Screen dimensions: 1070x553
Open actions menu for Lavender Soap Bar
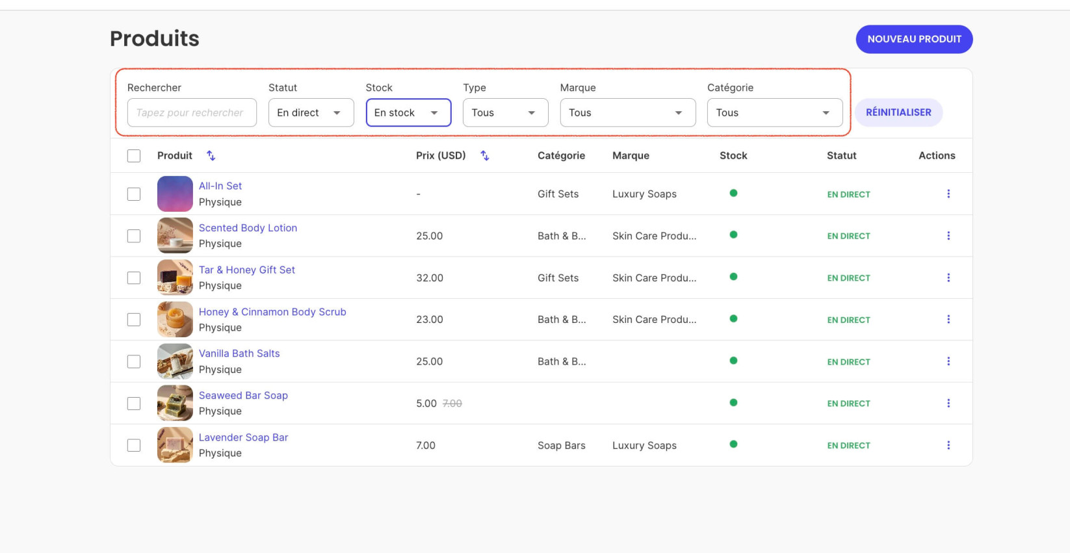coord(948,445)
